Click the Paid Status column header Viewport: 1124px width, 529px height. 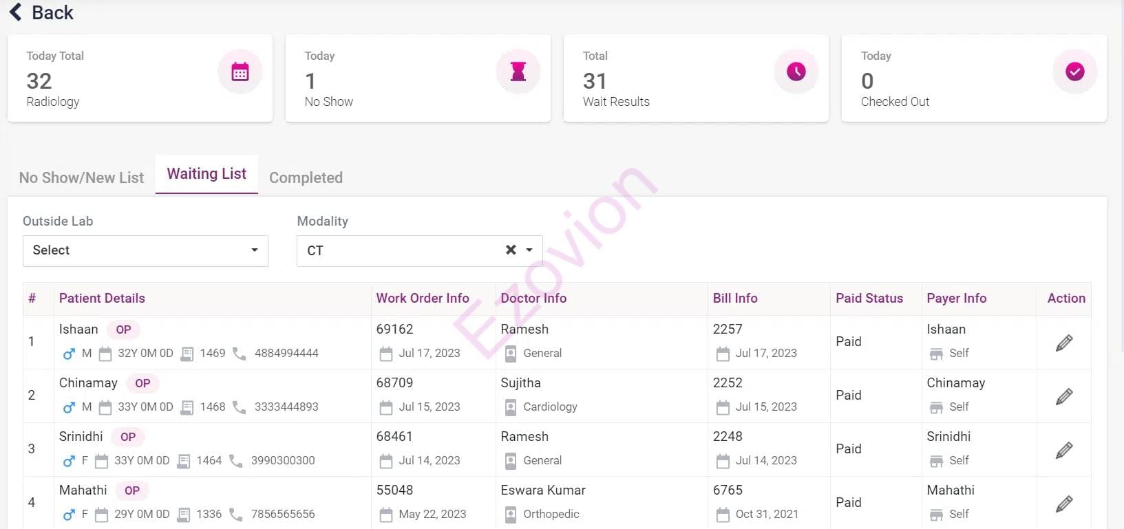[x=869, y=299]
